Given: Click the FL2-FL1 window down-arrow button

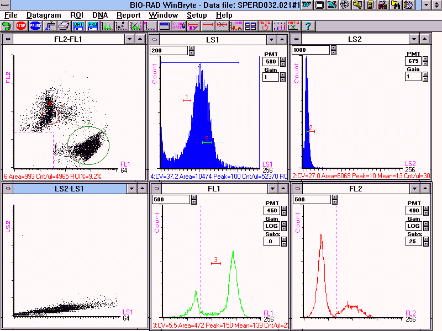Looking at the screenshot, I should click(x=129, y=39).
